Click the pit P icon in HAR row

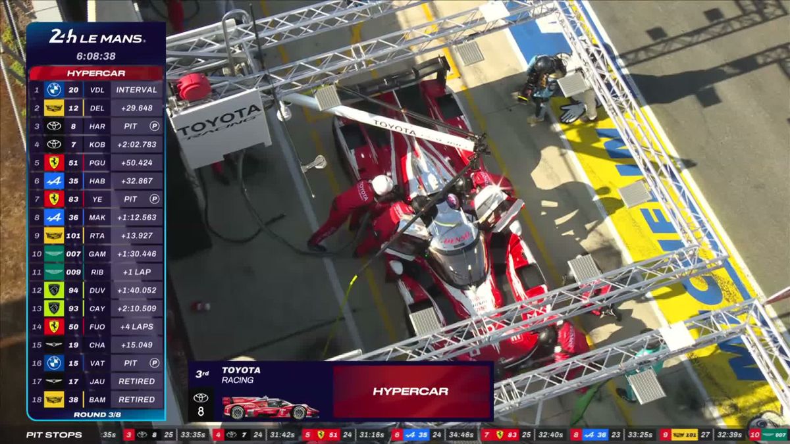point(154,126)
